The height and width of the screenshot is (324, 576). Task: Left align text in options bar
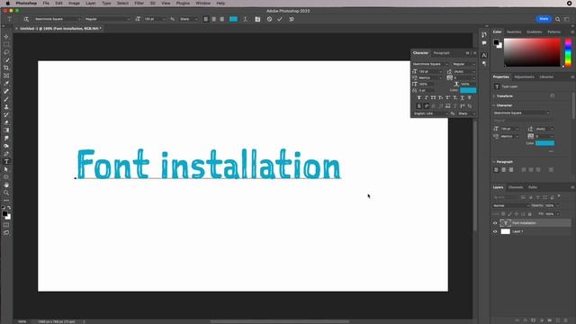tap(206, 19)
